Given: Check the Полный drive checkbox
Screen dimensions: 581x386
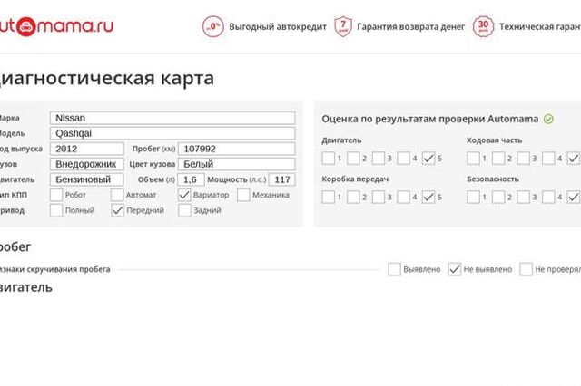Looking at the screenshot, I should [56, 210].
